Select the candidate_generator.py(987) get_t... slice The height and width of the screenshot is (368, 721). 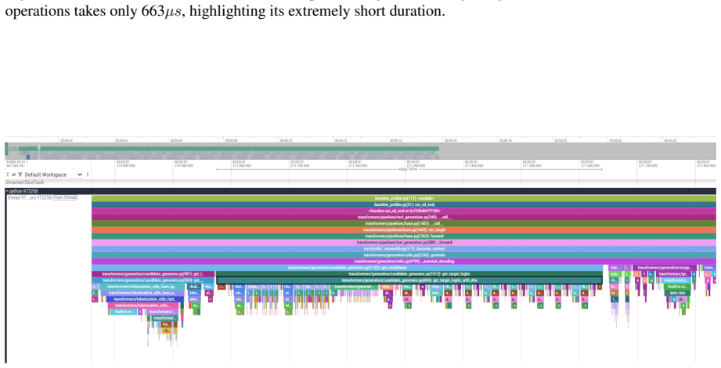coord(153,274)
